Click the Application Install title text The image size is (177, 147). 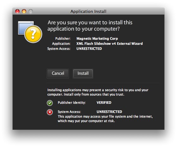88,11
